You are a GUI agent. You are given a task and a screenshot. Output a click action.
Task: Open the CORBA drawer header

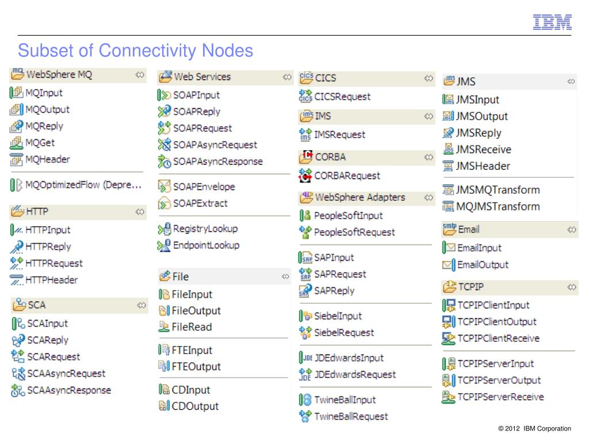point(367,157)
